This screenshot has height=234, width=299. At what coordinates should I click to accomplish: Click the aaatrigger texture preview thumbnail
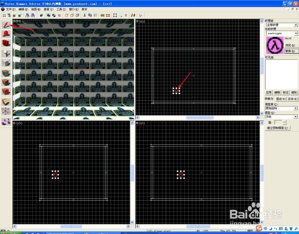275,45
